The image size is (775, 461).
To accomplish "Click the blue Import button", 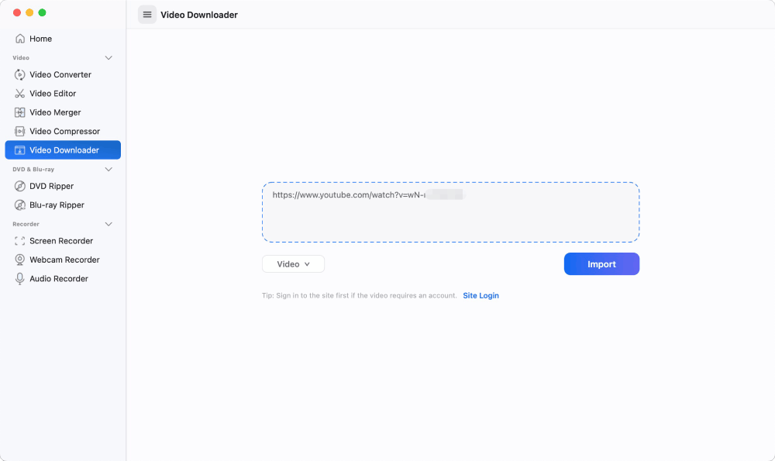I will click(601, 264).
